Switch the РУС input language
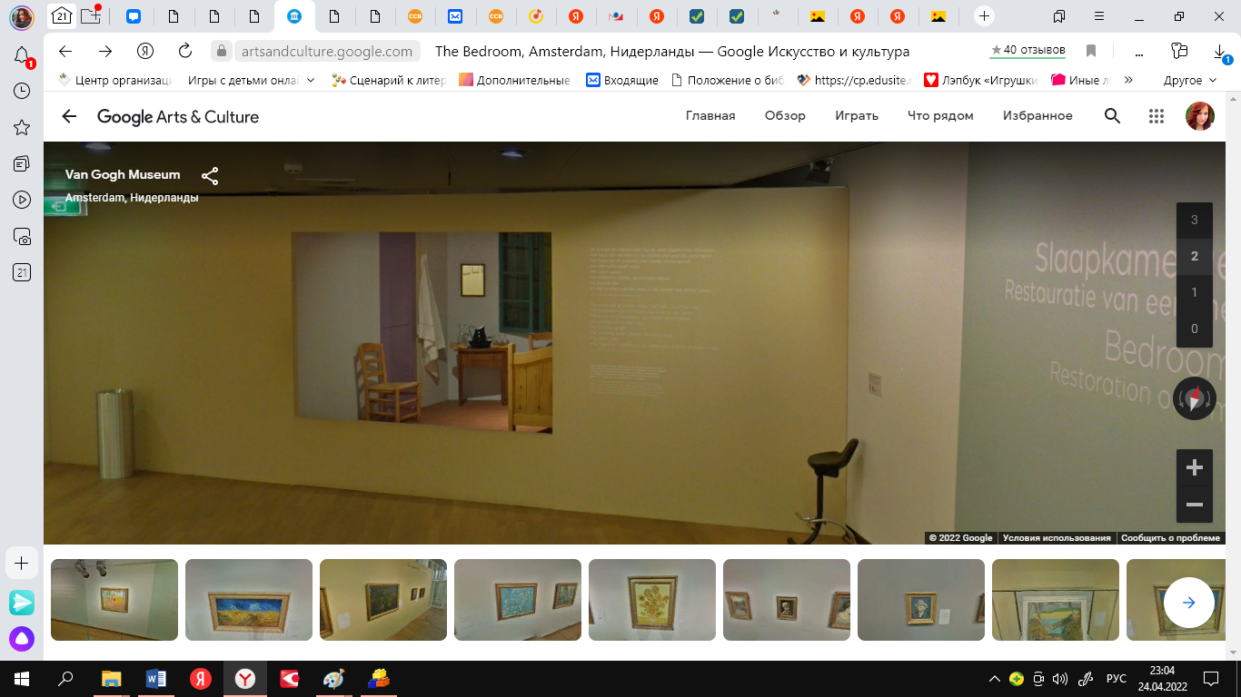 click(x=1116, y=679)
